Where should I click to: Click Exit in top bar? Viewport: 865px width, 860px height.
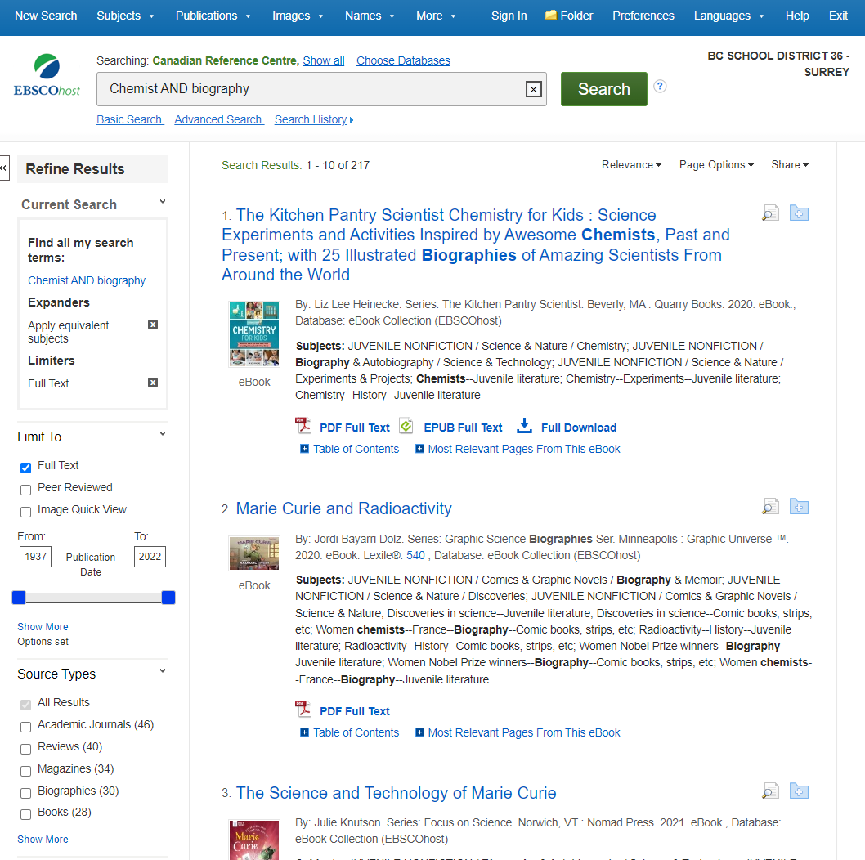(838, 16)
